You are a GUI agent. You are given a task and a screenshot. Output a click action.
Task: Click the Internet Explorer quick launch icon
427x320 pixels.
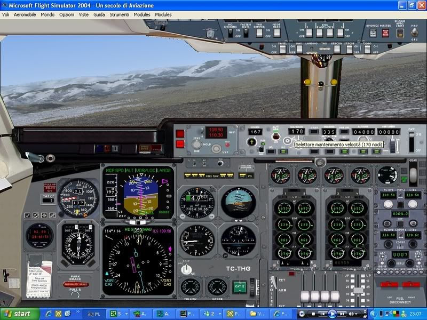click(x=49, y=314)
